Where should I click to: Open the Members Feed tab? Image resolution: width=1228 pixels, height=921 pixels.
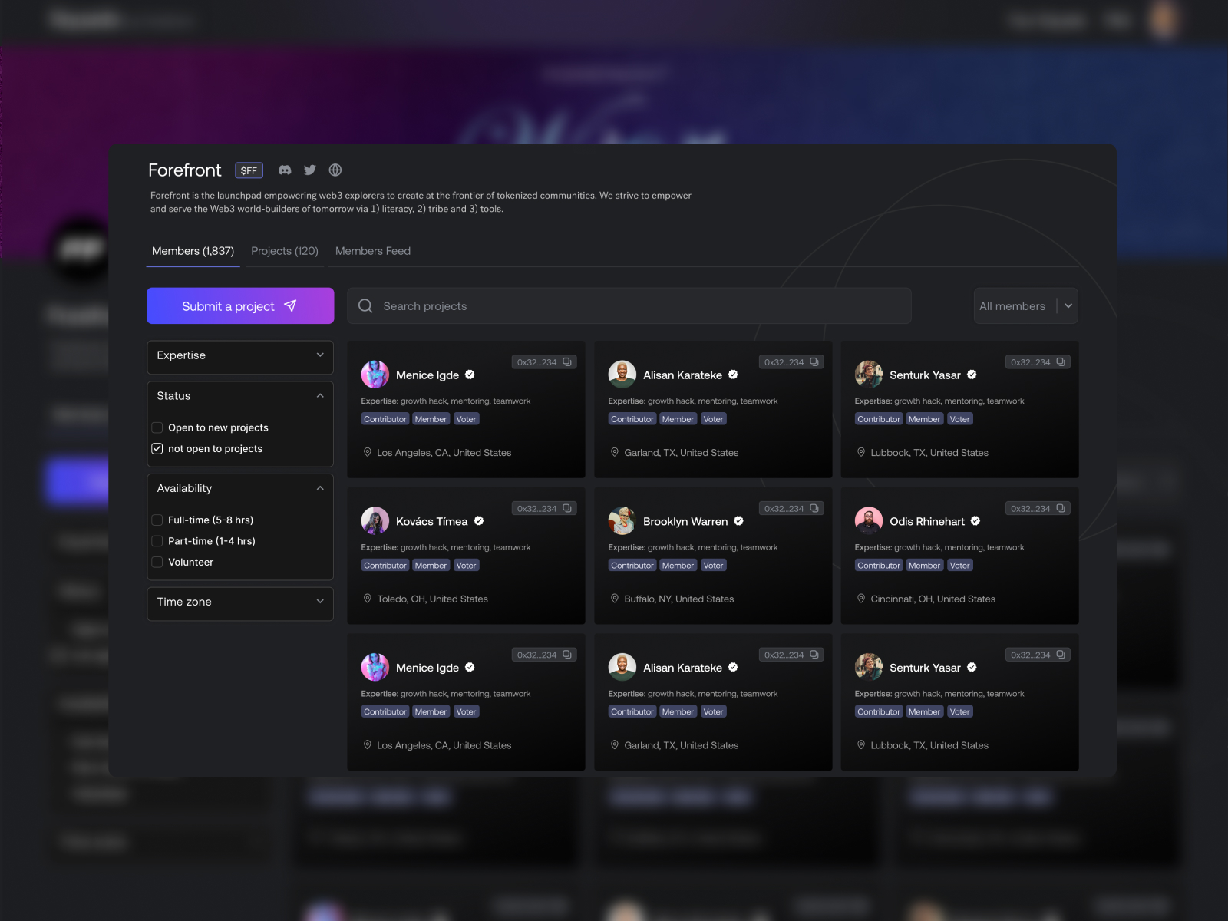[x=373, y=251]
